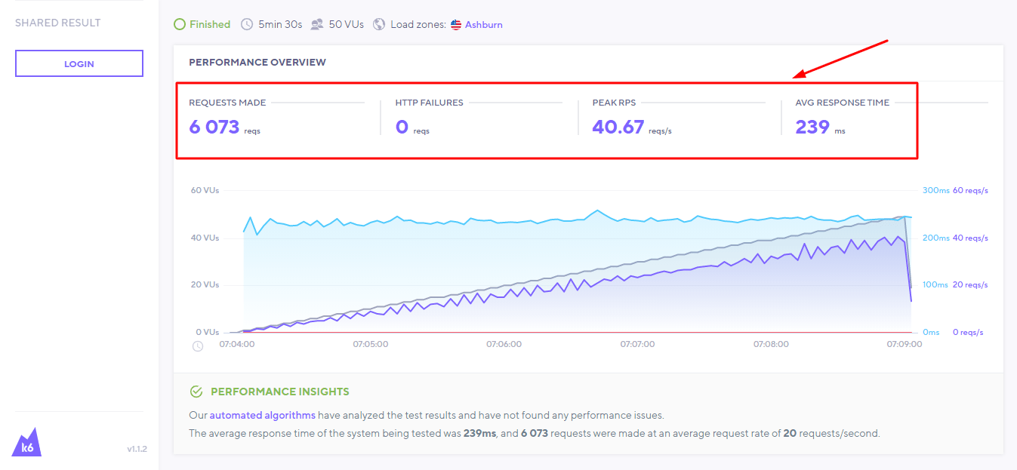1017x470 pixels.
Task: Click the clock icon under the chart axis
Action: [198, 346]
